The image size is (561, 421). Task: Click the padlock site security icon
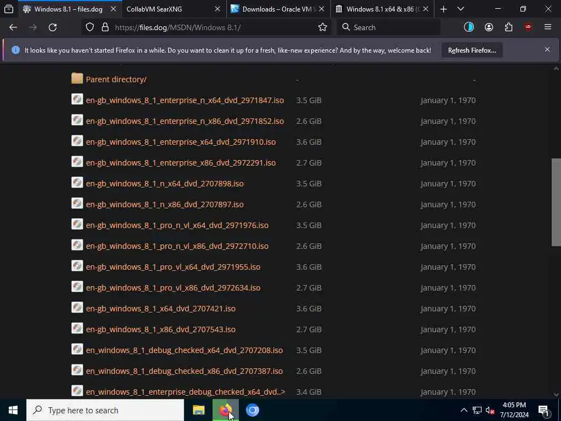(x=105, y=27)
